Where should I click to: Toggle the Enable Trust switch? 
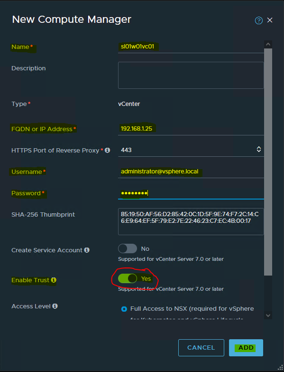click(x=128, y=278)
